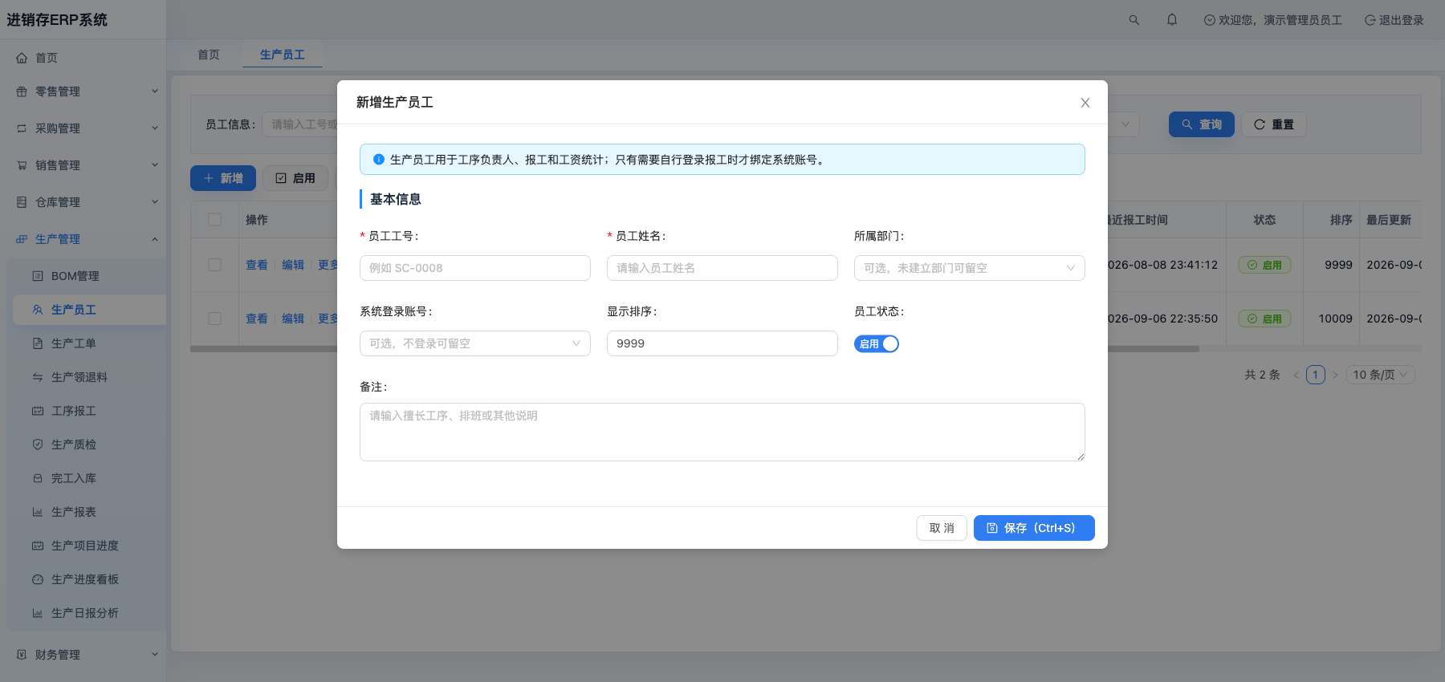Click the next-page pagination arrow
1445x682 pixels.
point(1336,375)
